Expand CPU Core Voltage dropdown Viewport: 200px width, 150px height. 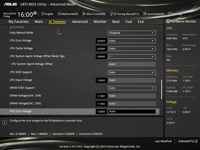click(x=132, y=41)
